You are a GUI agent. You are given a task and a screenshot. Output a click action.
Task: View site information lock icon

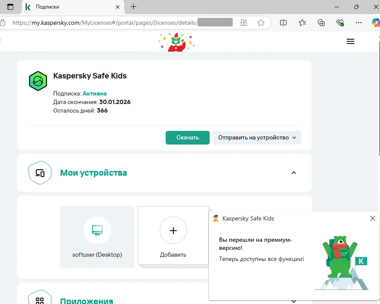[x=3, y=23]
